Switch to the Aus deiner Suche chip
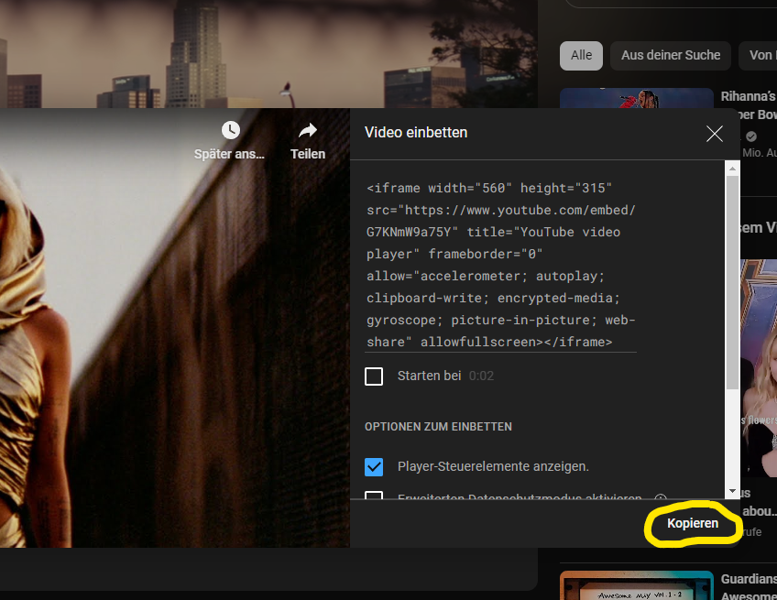777x600 pixels. tap(671, 55)
